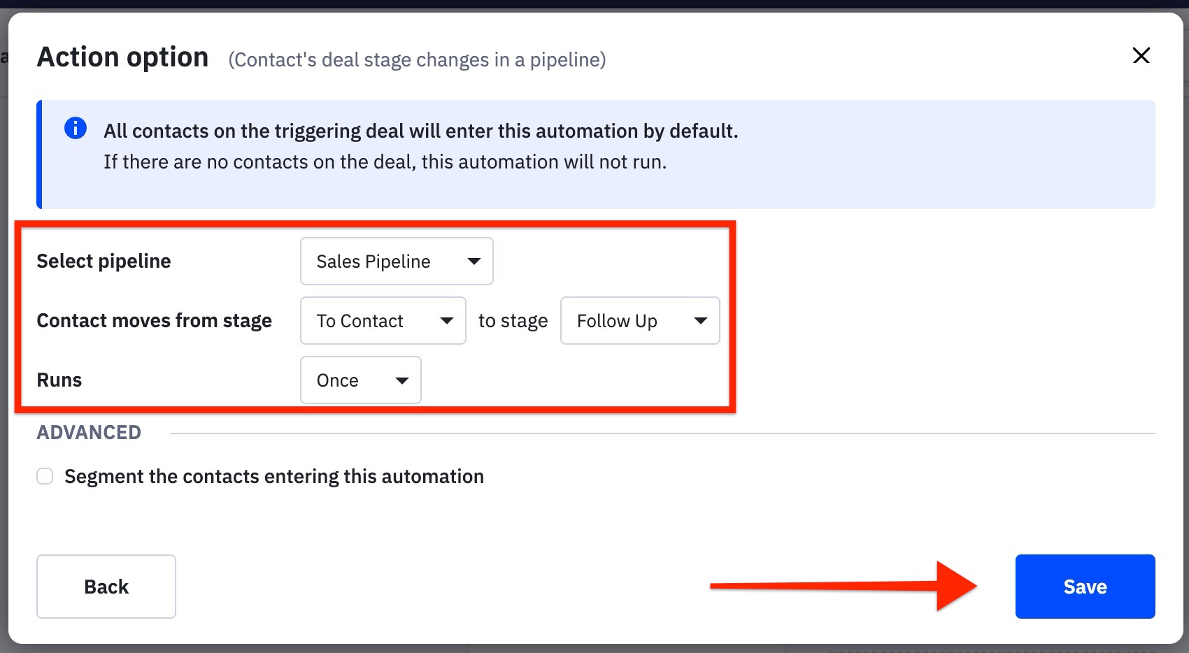Screen dimensions: 1189x653
Task: Click the ADVANCED section heading
Action: pyautogui.click(x=89, y=433)
